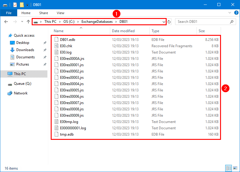Screen dimensions: 240x172
Task: Open the File menu
Action: pos(9,13)
